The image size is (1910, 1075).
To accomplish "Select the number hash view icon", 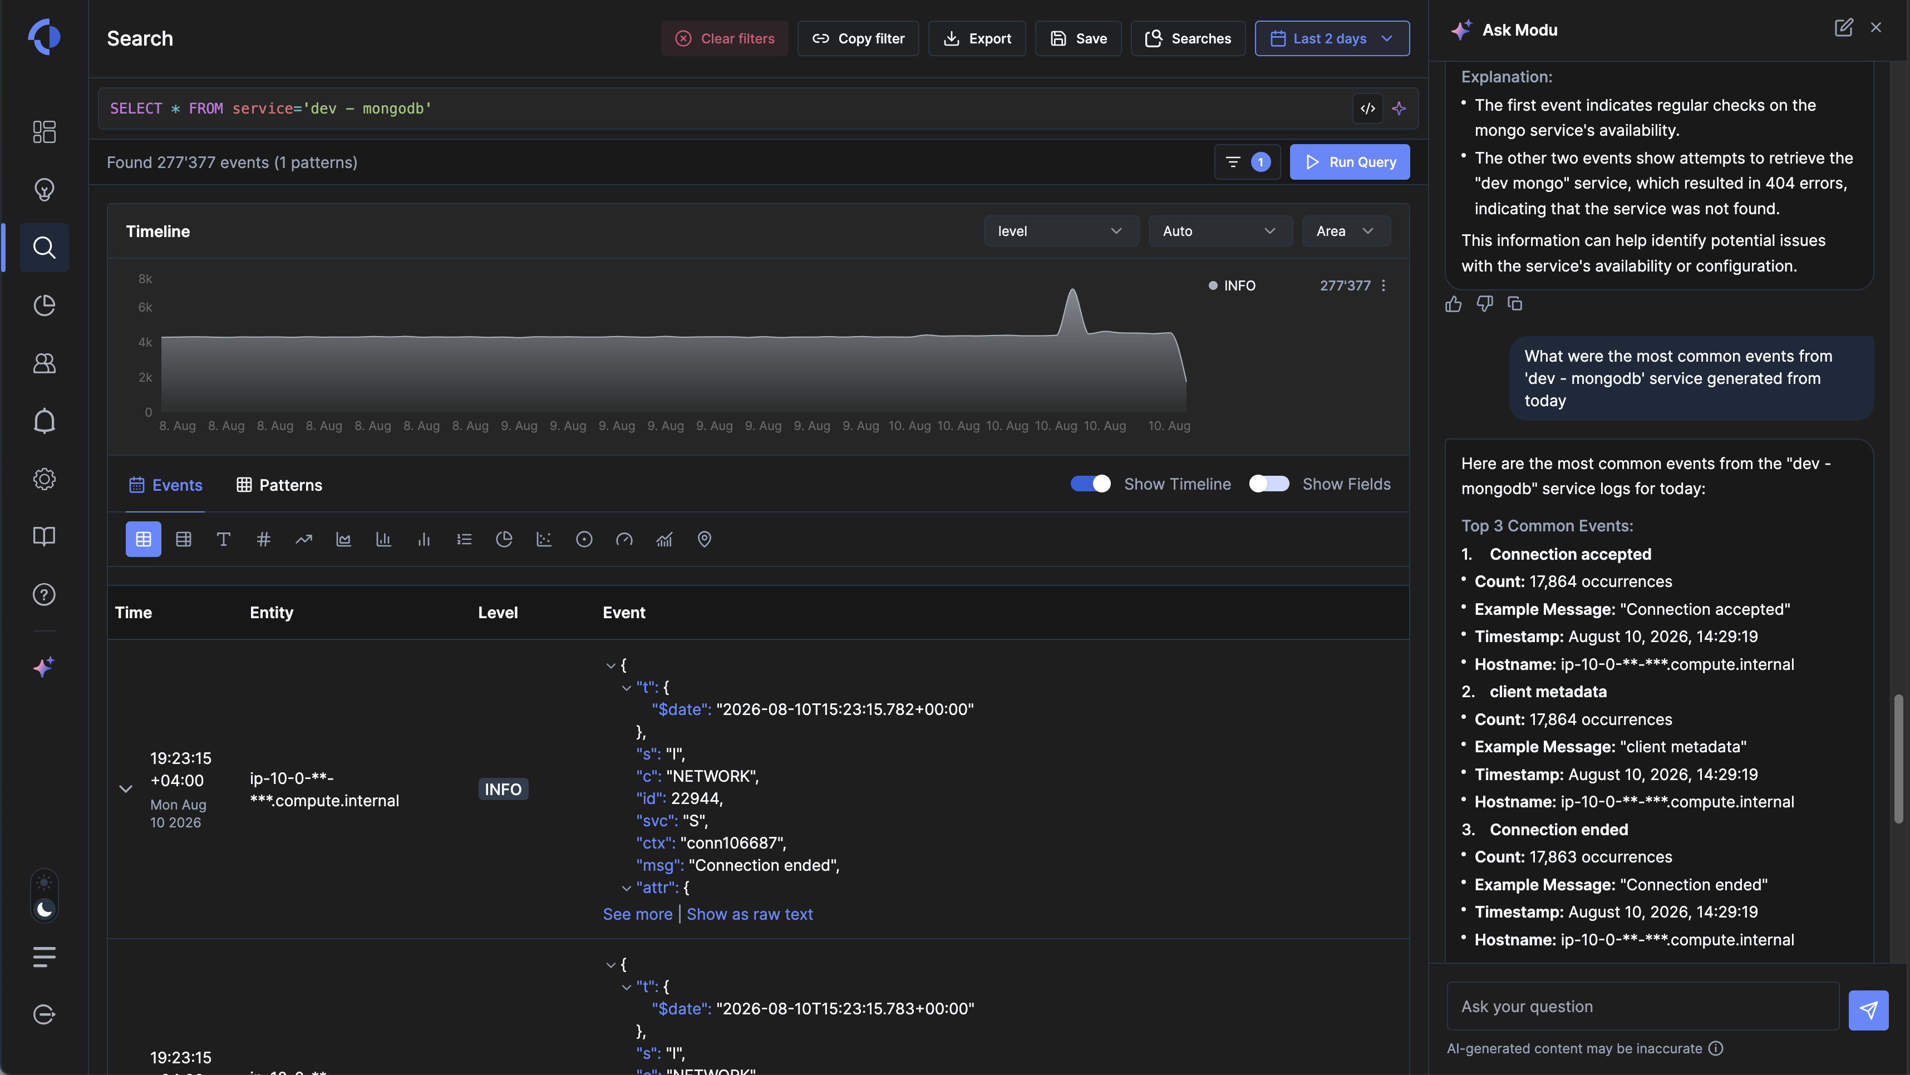I will tap(264, 539).
